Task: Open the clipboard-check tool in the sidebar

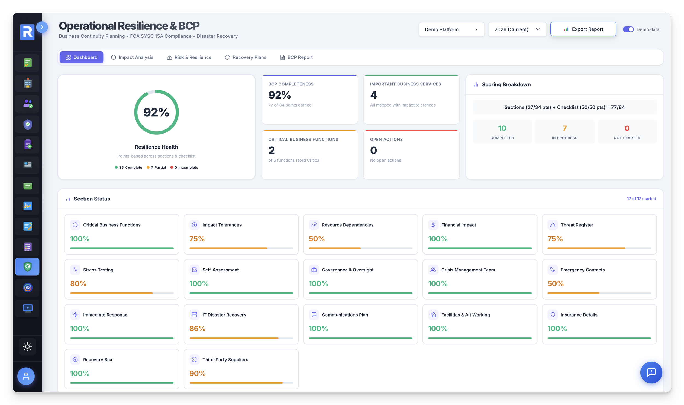Action: click(27, 144)
